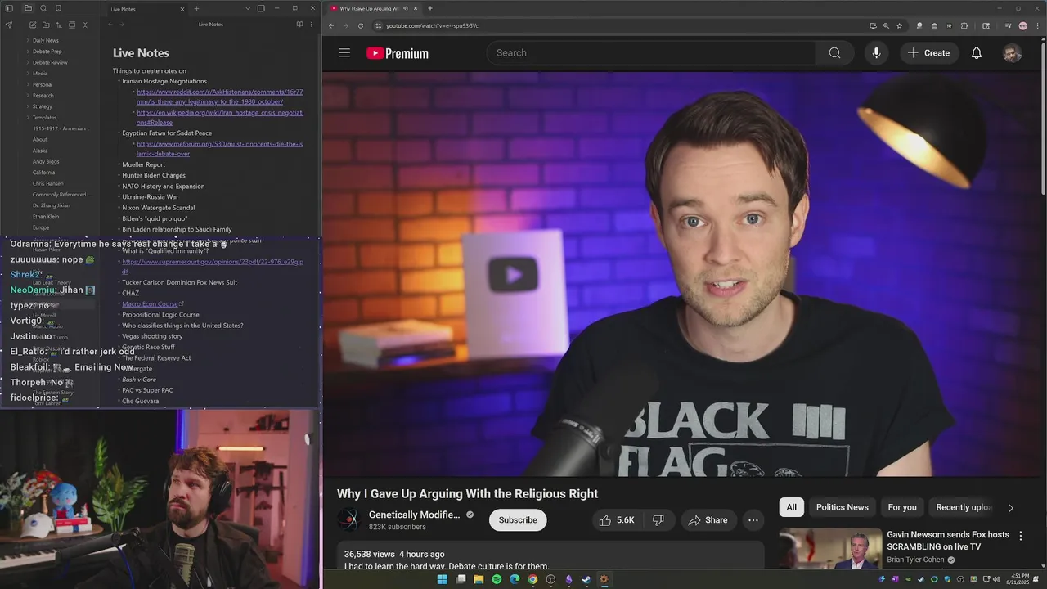The width and height of the screenshot is (1047, 589).
Task: Open more video actions ellipsis
Action: [753, 520]
